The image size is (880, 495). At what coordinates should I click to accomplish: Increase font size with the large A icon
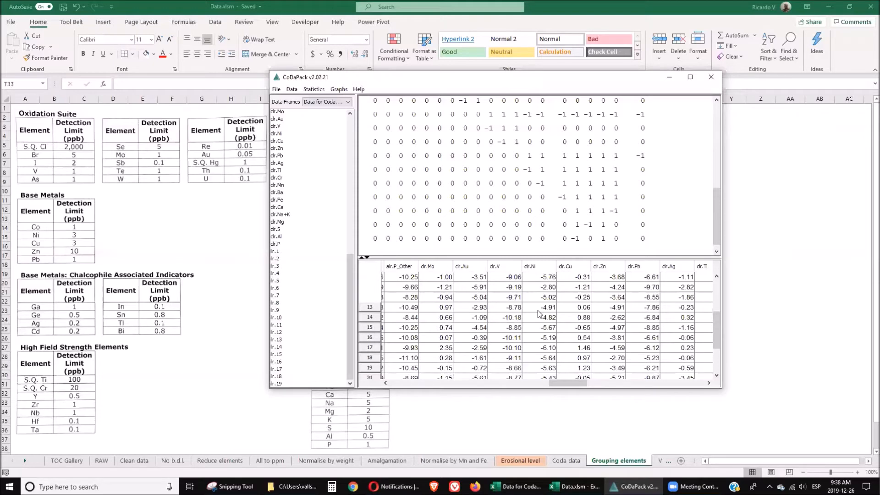[159, 39]
